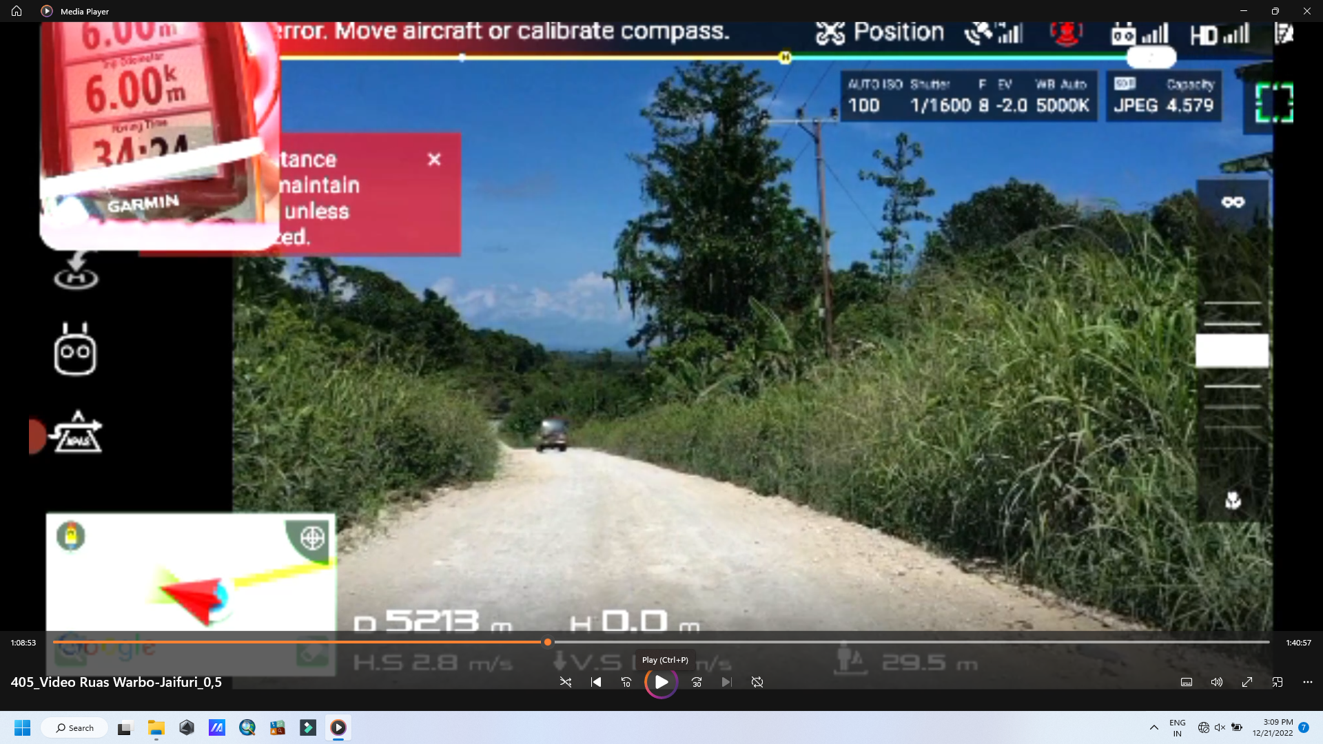Open subtitles and captions options
The height and width of the screenshot is (744, 1323).
pyautogui.click(x=1187, y=682)
